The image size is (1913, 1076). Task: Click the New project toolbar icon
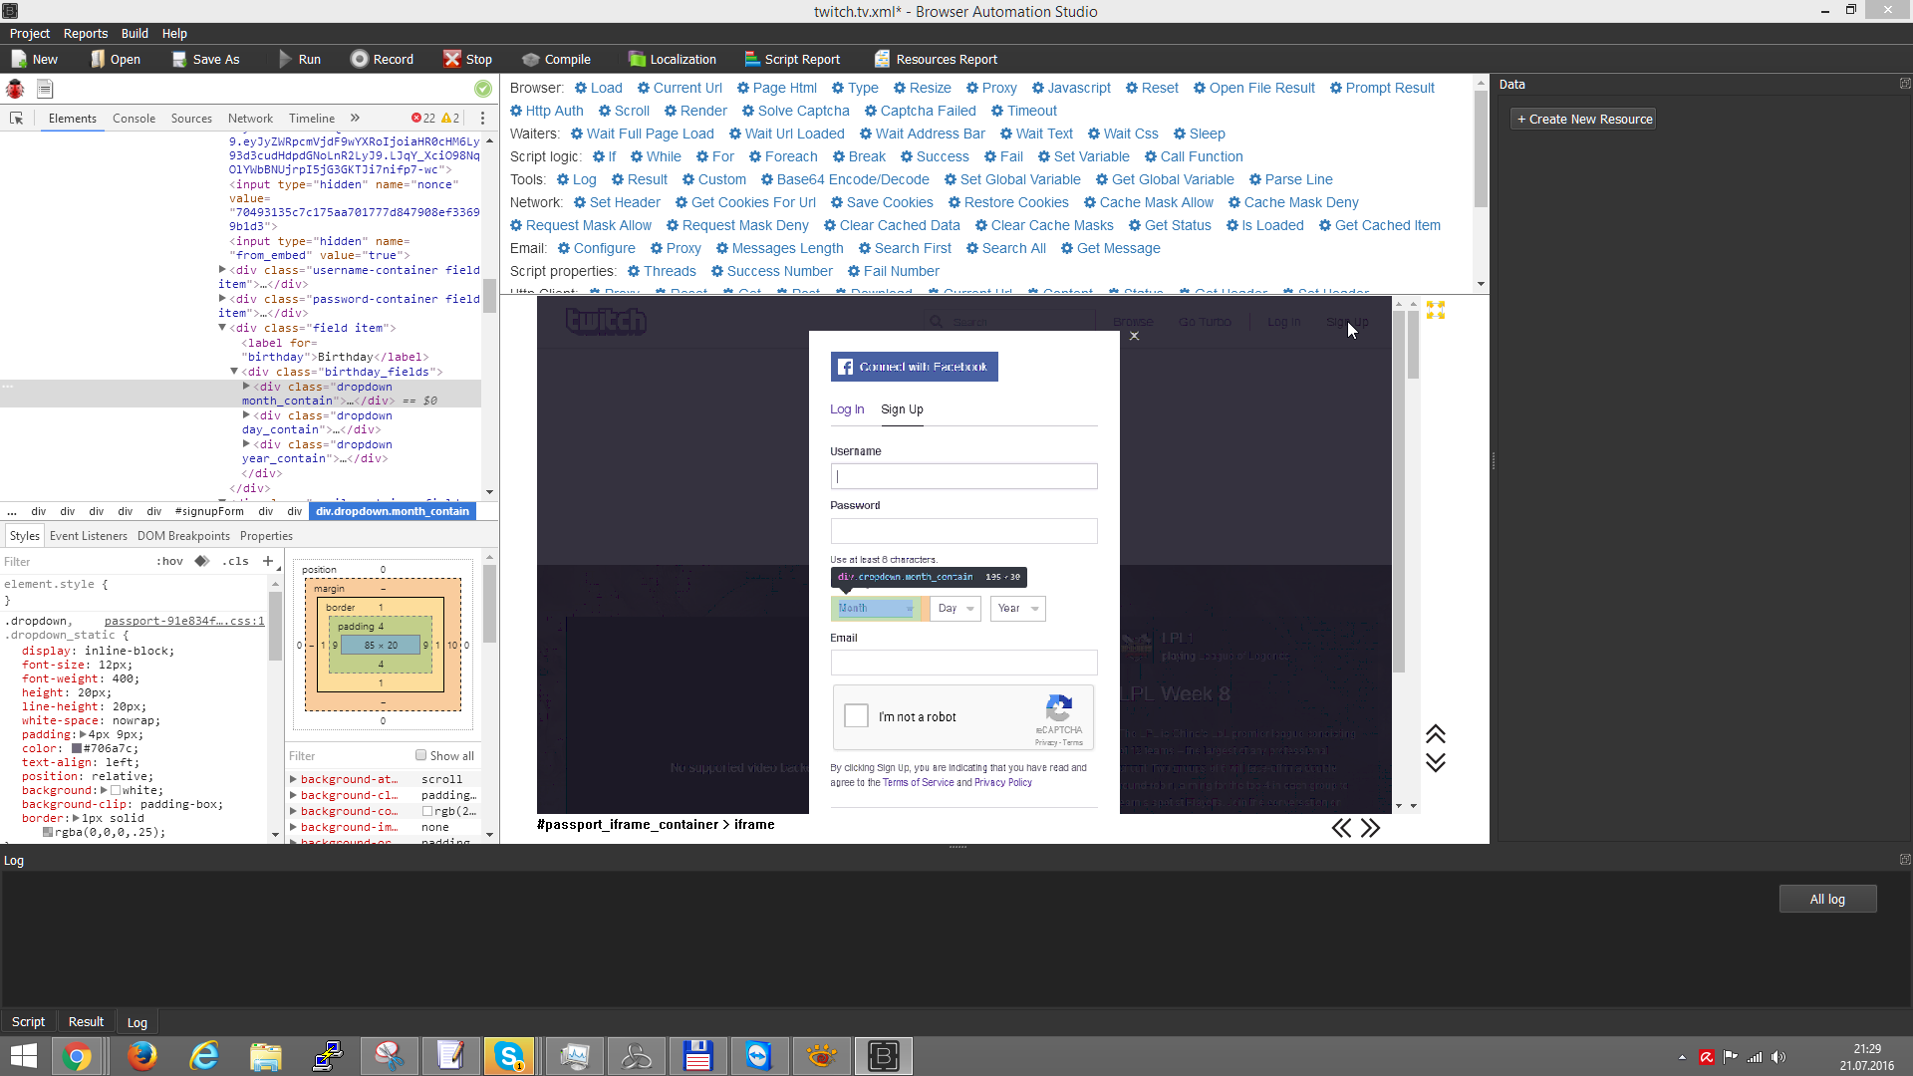click(19, 59)
